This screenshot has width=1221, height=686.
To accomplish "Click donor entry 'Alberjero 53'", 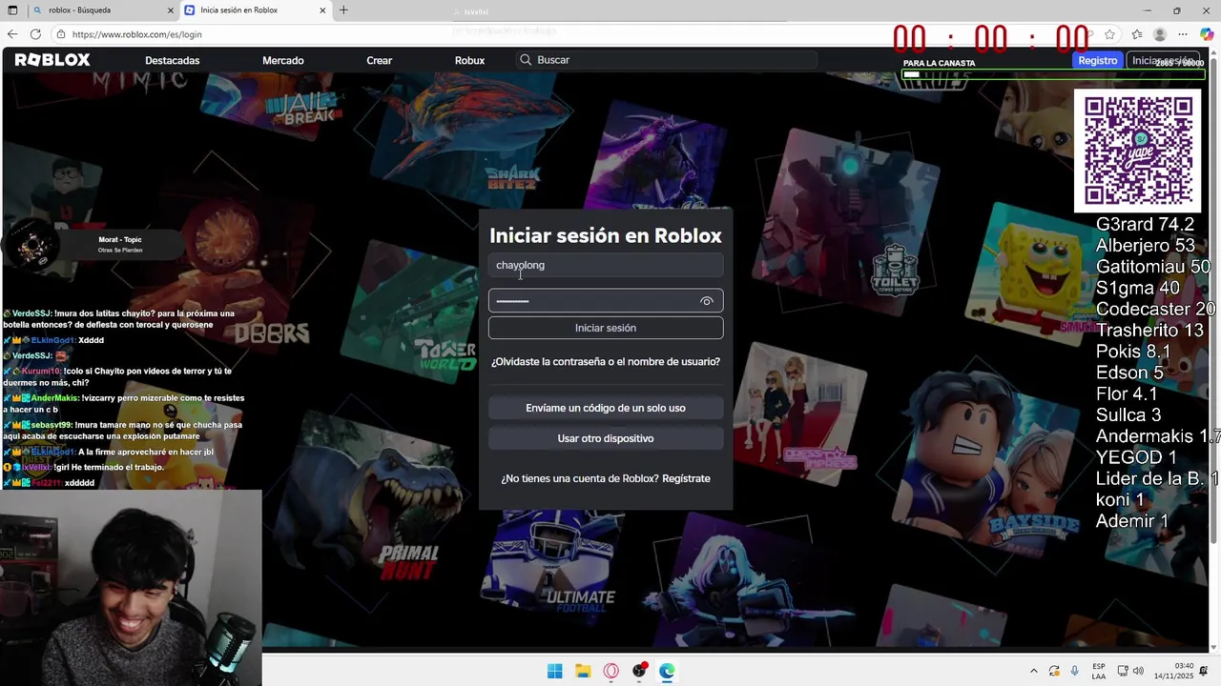I will point(1145,246).
